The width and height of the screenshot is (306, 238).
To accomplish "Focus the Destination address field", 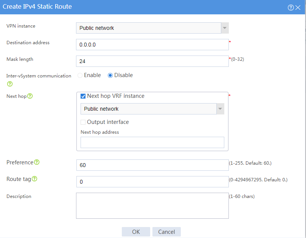I will (152, 45).
